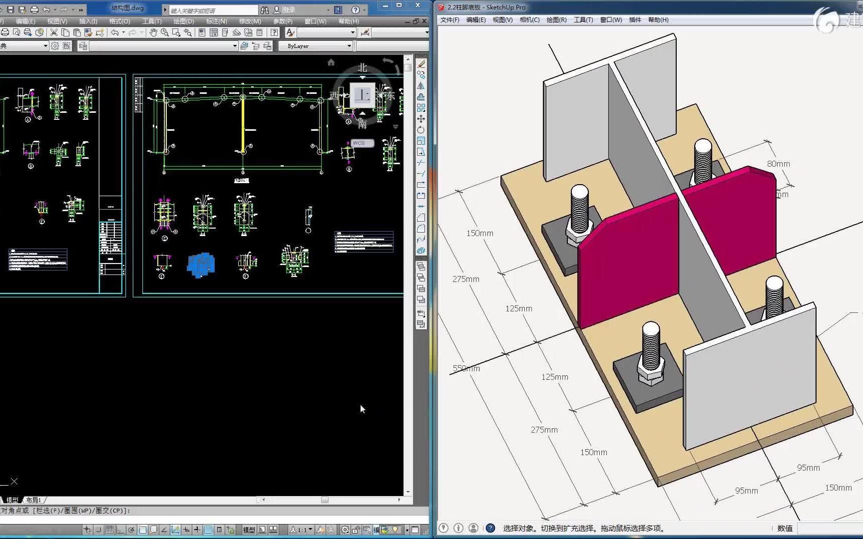Activate the Pan hand tool

(153, 32)
